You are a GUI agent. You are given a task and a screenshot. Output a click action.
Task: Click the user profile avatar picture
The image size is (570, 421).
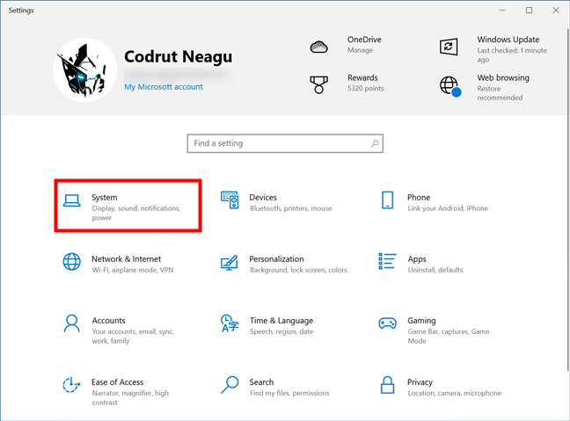pos(85,69)
